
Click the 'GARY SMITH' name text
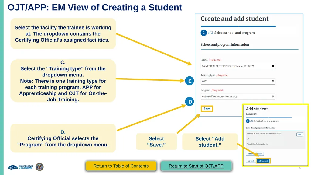coord(251,114)
